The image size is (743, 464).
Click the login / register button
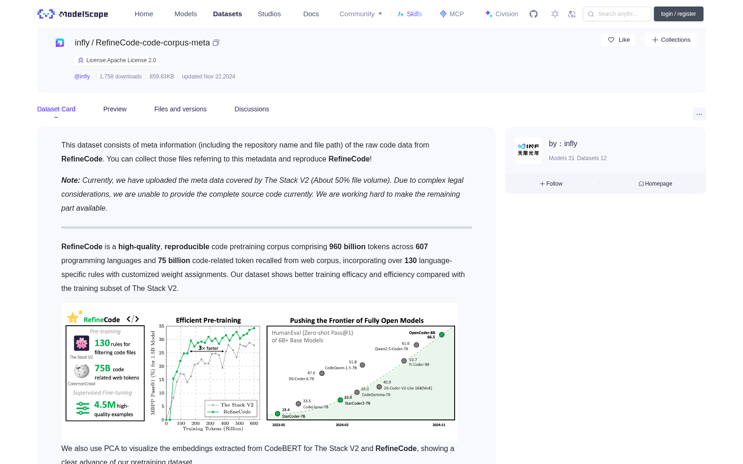[678, 14]
